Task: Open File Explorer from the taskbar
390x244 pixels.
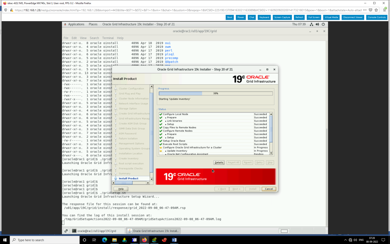Action: [114, 240]
